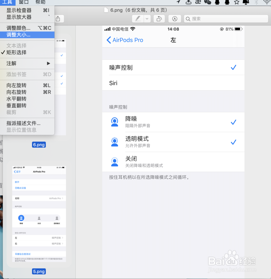Click the 关闭 person icon
This screenshot has width=271, height=279.
(115, 162)
